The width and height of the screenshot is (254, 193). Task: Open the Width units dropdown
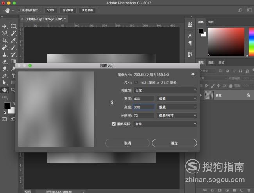point(177,98)
